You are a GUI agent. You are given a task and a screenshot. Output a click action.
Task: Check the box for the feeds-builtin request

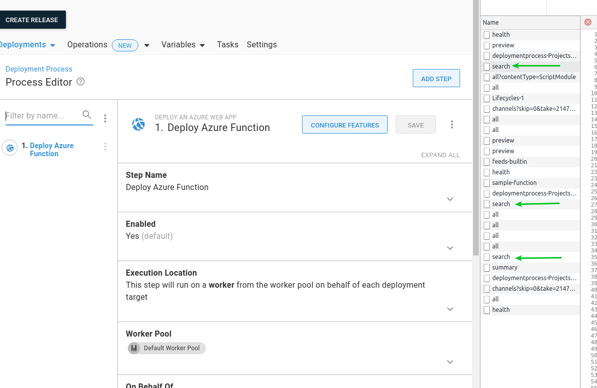487,162
